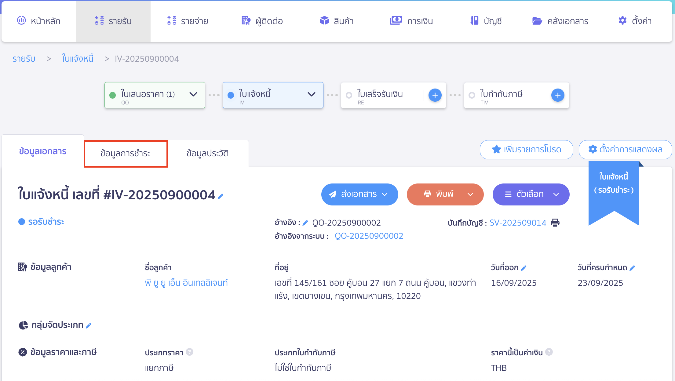Click the ไม่ใช่ใบกำกับภาษี tax invoice type value
Viewport: 675px width, 381px height.
303,368
